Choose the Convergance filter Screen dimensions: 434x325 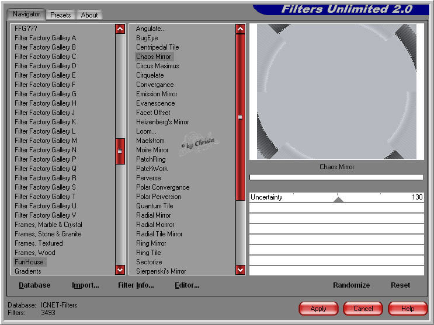pos(155,85)
